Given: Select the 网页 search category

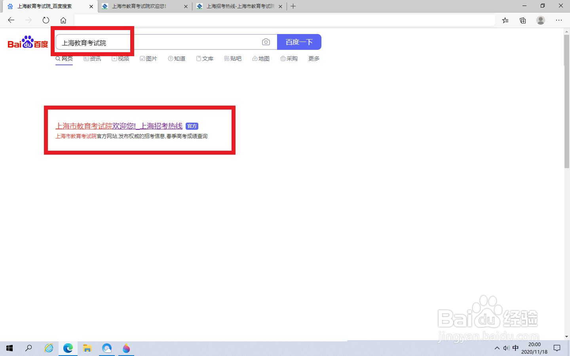Looking at the screenshot, I should pos(64,59).
